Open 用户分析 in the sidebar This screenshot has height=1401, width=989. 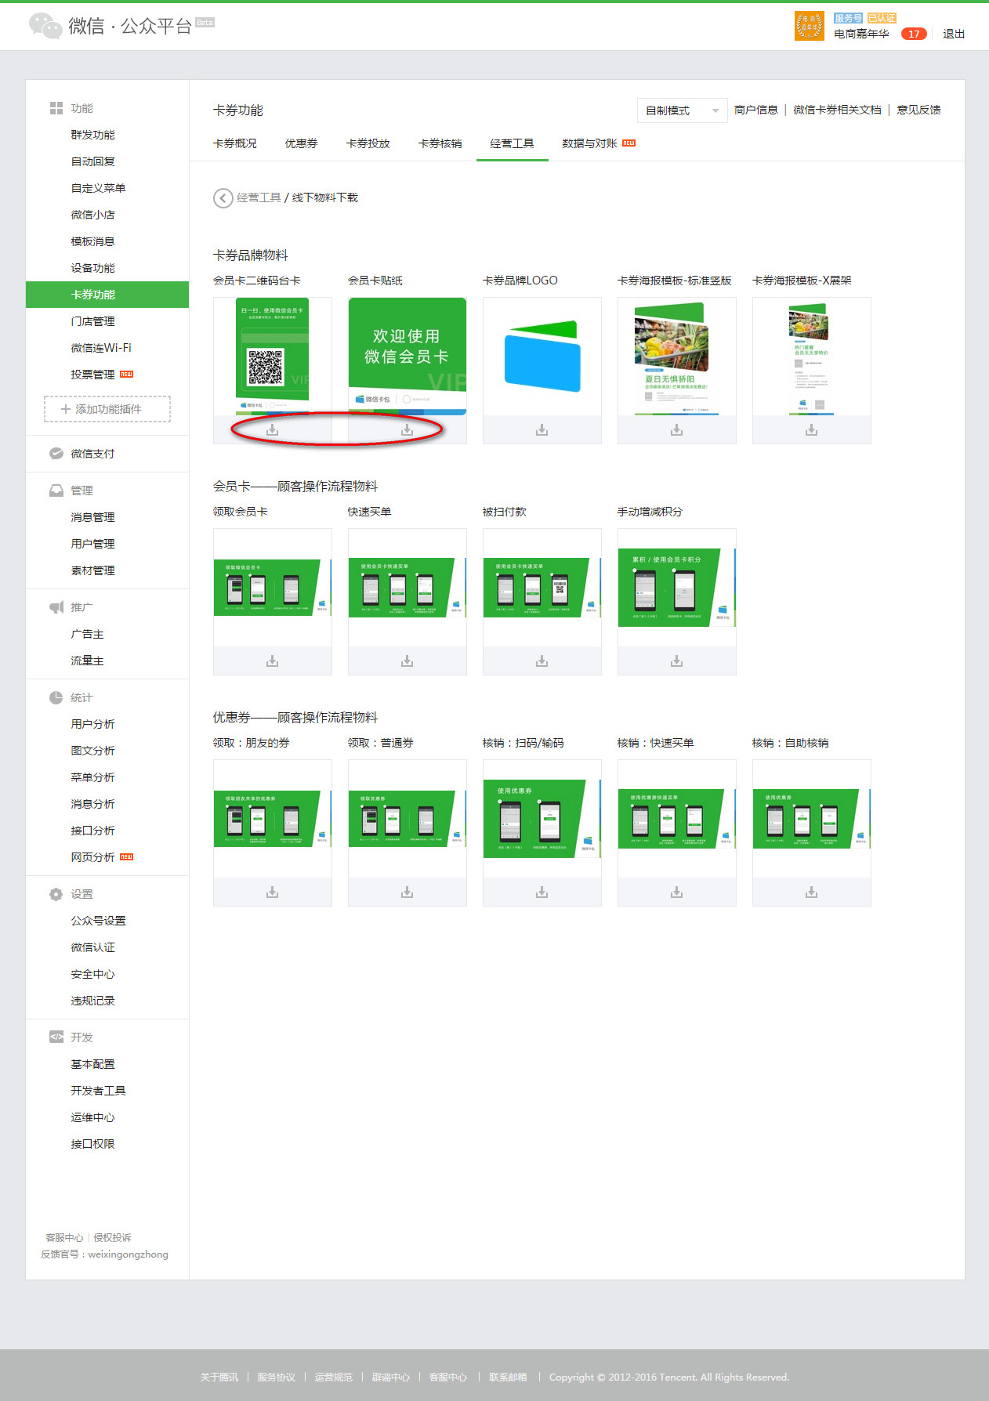tap(92, 724)
